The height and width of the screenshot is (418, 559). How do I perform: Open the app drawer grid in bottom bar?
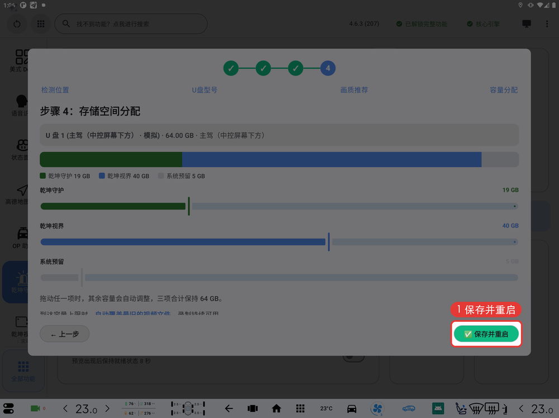coord(300,408)
